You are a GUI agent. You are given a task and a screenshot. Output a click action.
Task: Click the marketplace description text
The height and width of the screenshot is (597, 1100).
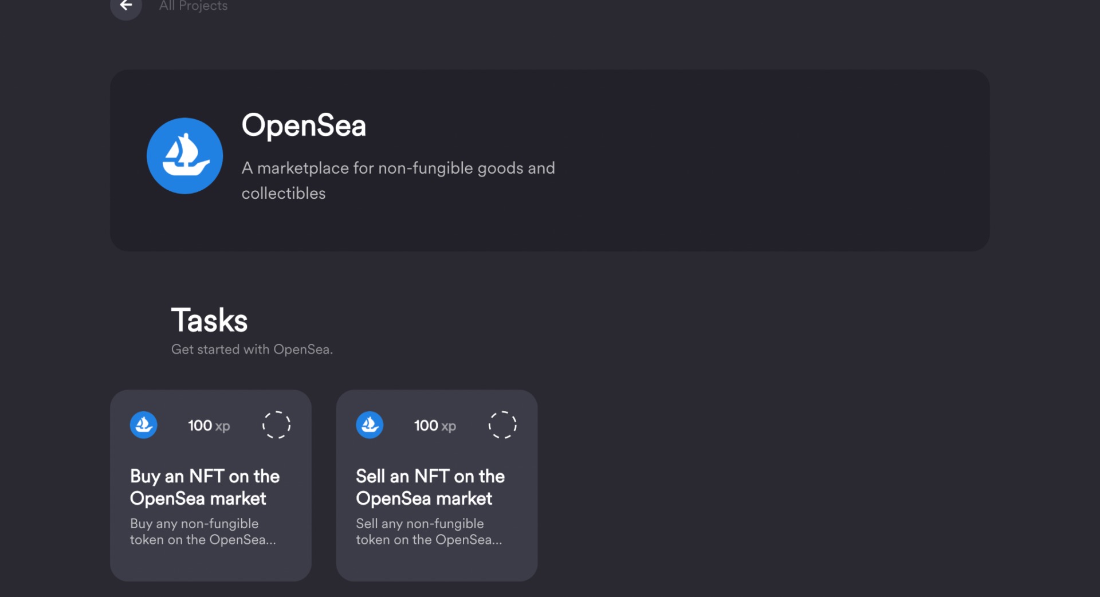[x=398, y=180]
